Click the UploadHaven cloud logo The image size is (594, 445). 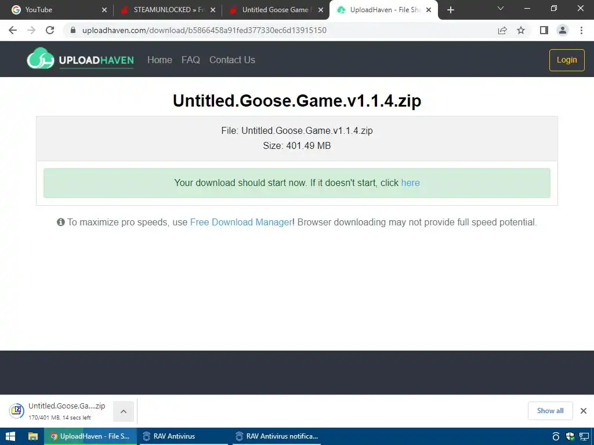[x=41, y=59]
